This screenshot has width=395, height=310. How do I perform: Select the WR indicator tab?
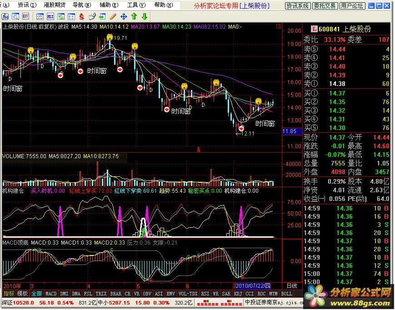pyautogui.click(x=215, y=294)
